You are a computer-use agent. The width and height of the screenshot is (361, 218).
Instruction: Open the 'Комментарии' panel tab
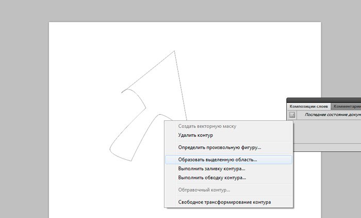(347, 106)
